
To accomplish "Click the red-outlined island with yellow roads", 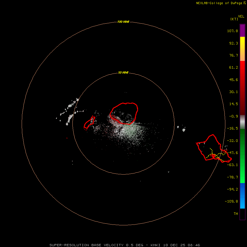I will coord(214,148).
